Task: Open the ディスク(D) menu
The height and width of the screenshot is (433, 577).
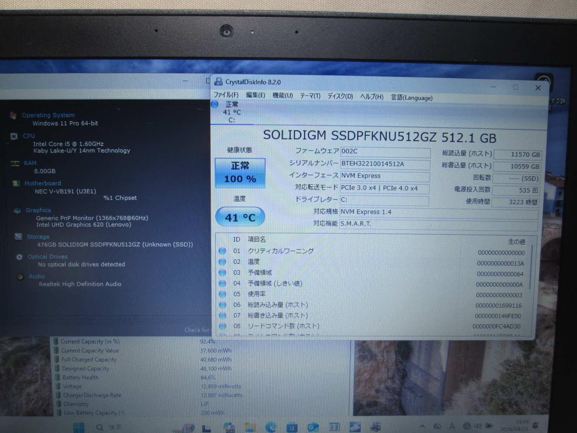Action: [x=340, y=96]
